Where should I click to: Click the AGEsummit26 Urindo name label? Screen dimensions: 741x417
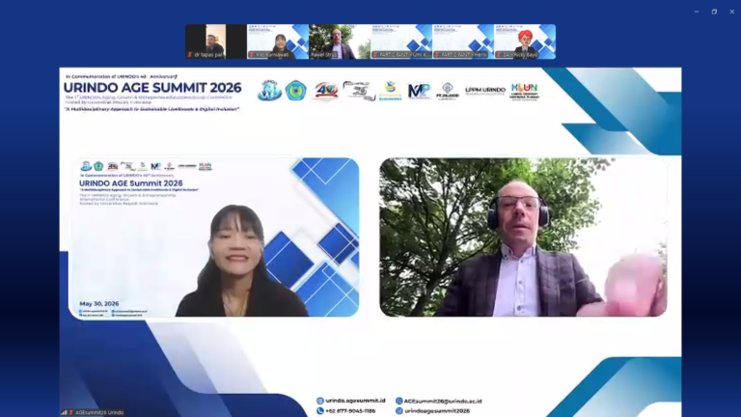tap(99, 412)
